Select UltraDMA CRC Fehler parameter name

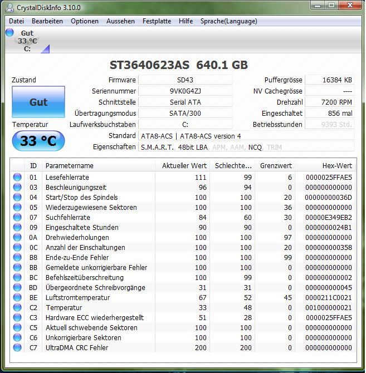[77, 347]
